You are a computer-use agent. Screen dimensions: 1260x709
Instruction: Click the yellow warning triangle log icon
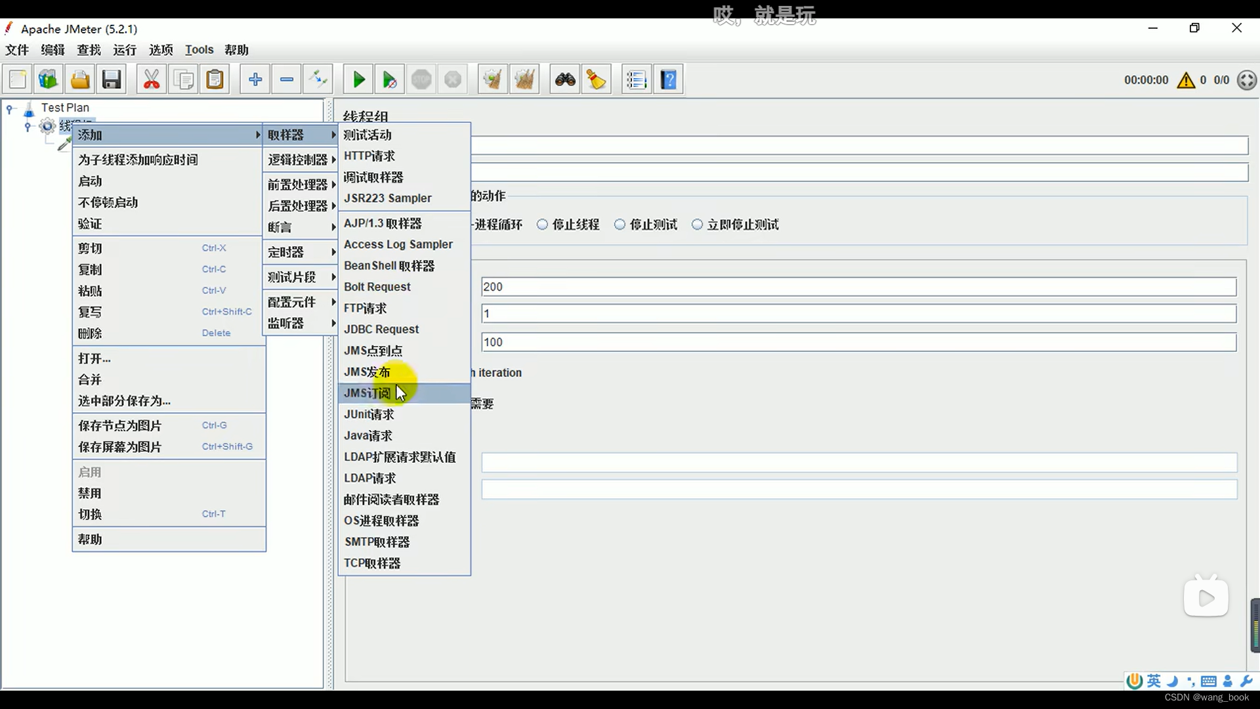point(1186,80)
